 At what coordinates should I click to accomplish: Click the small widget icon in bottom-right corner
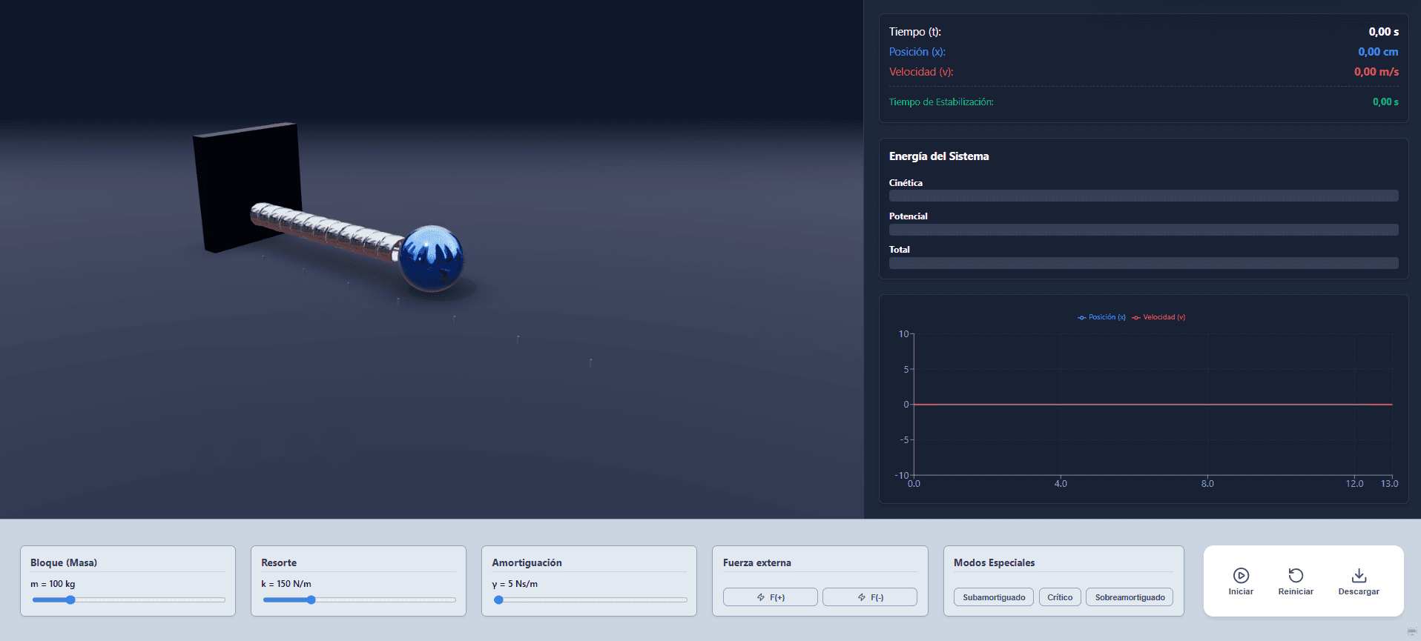click(x=1411, y=631)
